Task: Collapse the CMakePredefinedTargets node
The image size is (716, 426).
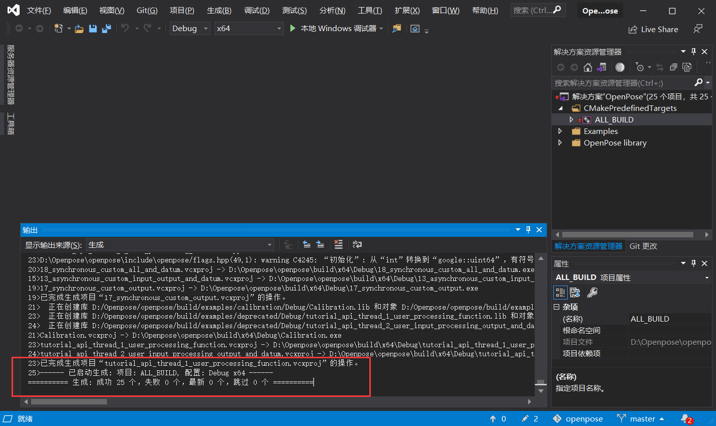Action: coord(560,108)
